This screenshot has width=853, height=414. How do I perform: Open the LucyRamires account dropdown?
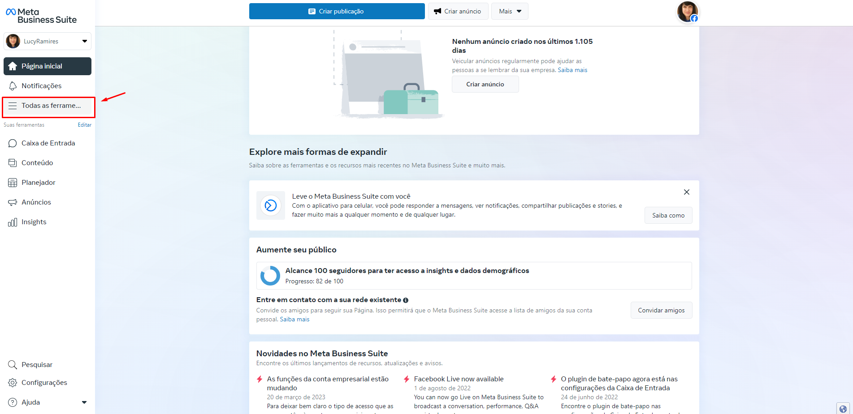click(x=48, y=41)
